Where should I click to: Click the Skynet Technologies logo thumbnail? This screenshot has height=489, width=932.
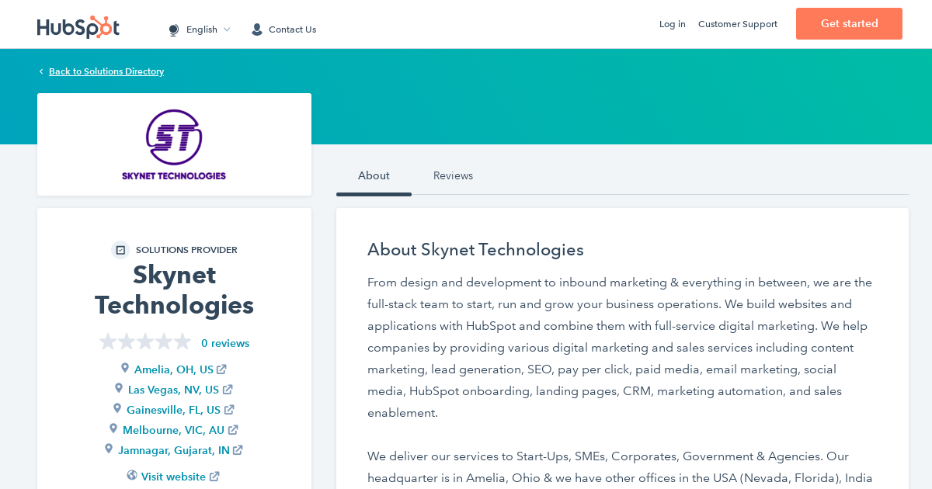point(174,144)
